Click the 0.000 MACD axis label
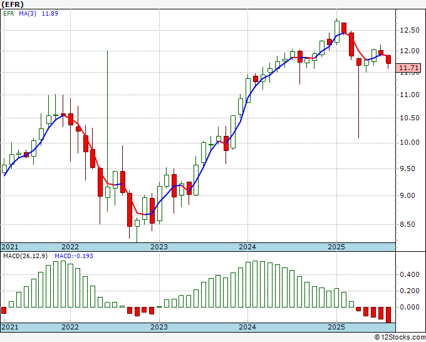Image resolution: width=426 pixels, height=342 pixels. [410, 307]
